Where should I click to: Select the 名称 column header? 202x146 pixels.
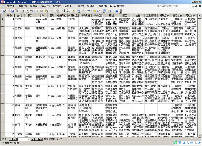click(x=41, y=15)
